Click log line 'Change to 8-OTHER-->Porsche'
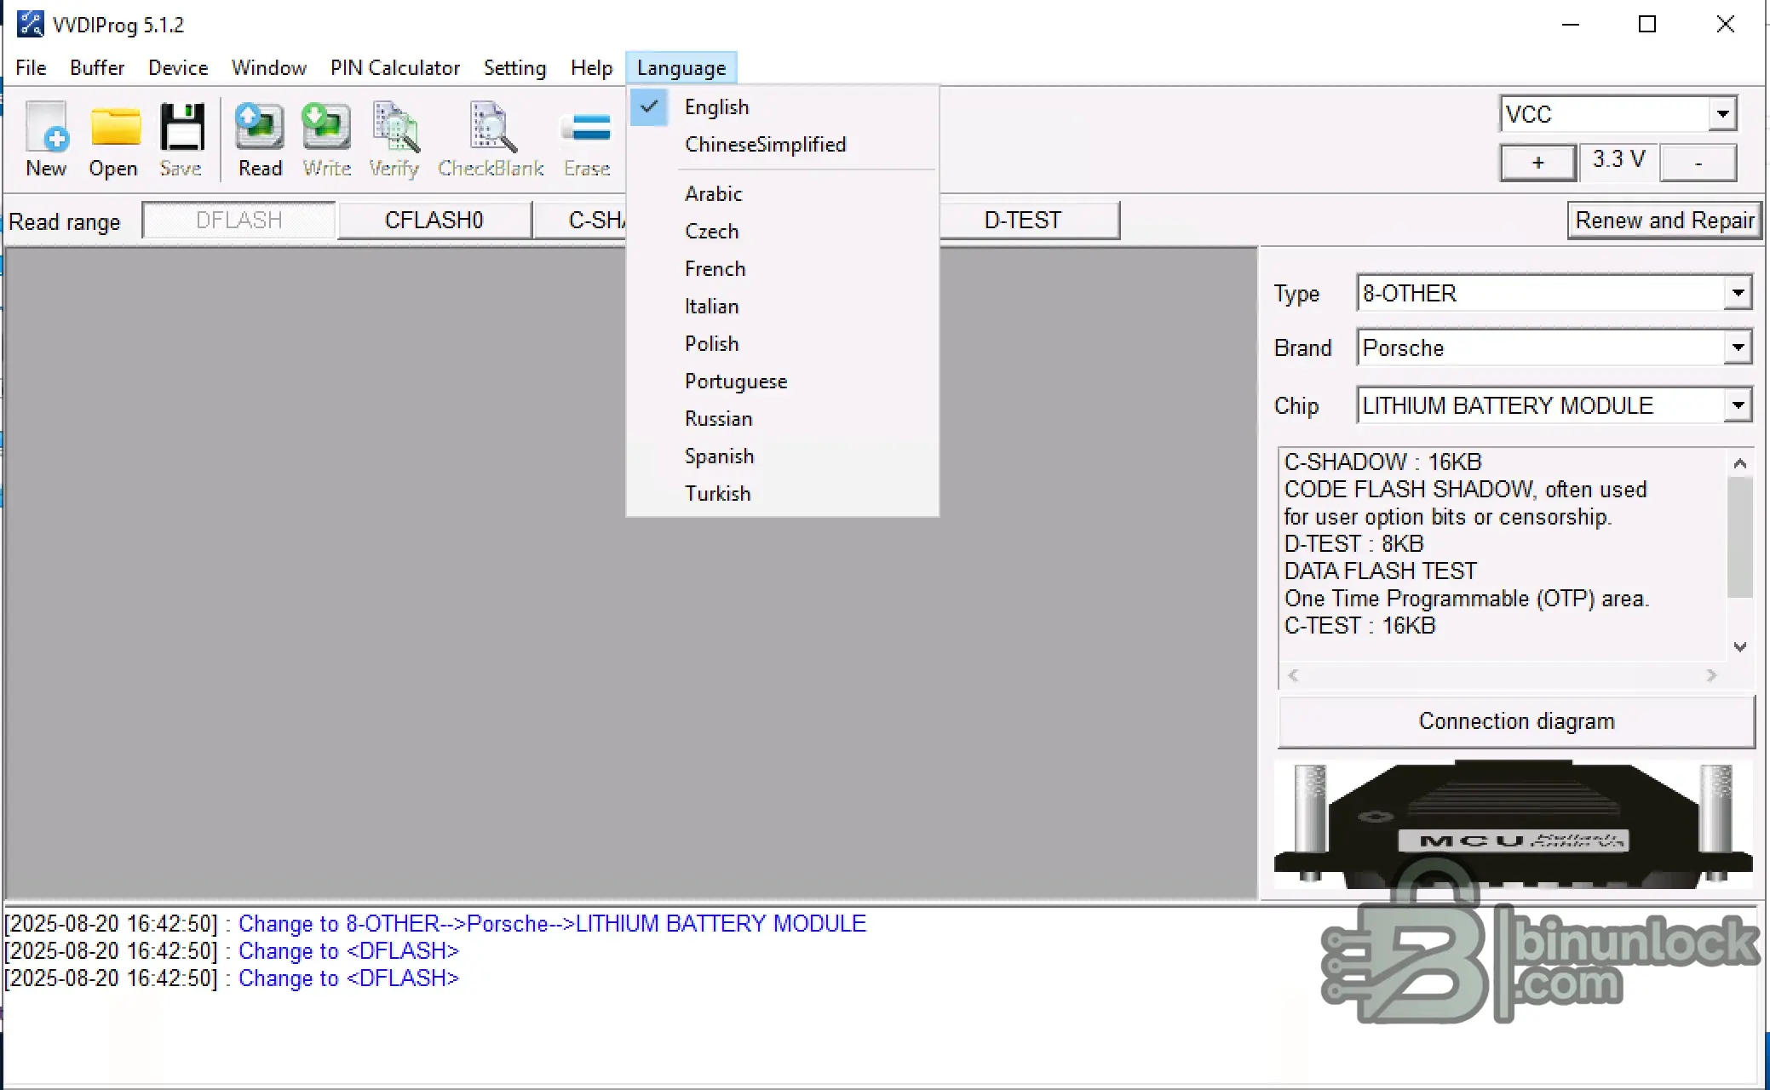Image resolution: width=1770 pixels, height=1090 pixels. pyautogui.click(x=552, y=924)
